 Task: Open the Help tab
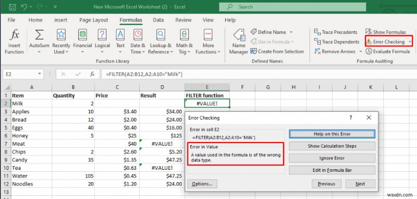pos(230,20)
